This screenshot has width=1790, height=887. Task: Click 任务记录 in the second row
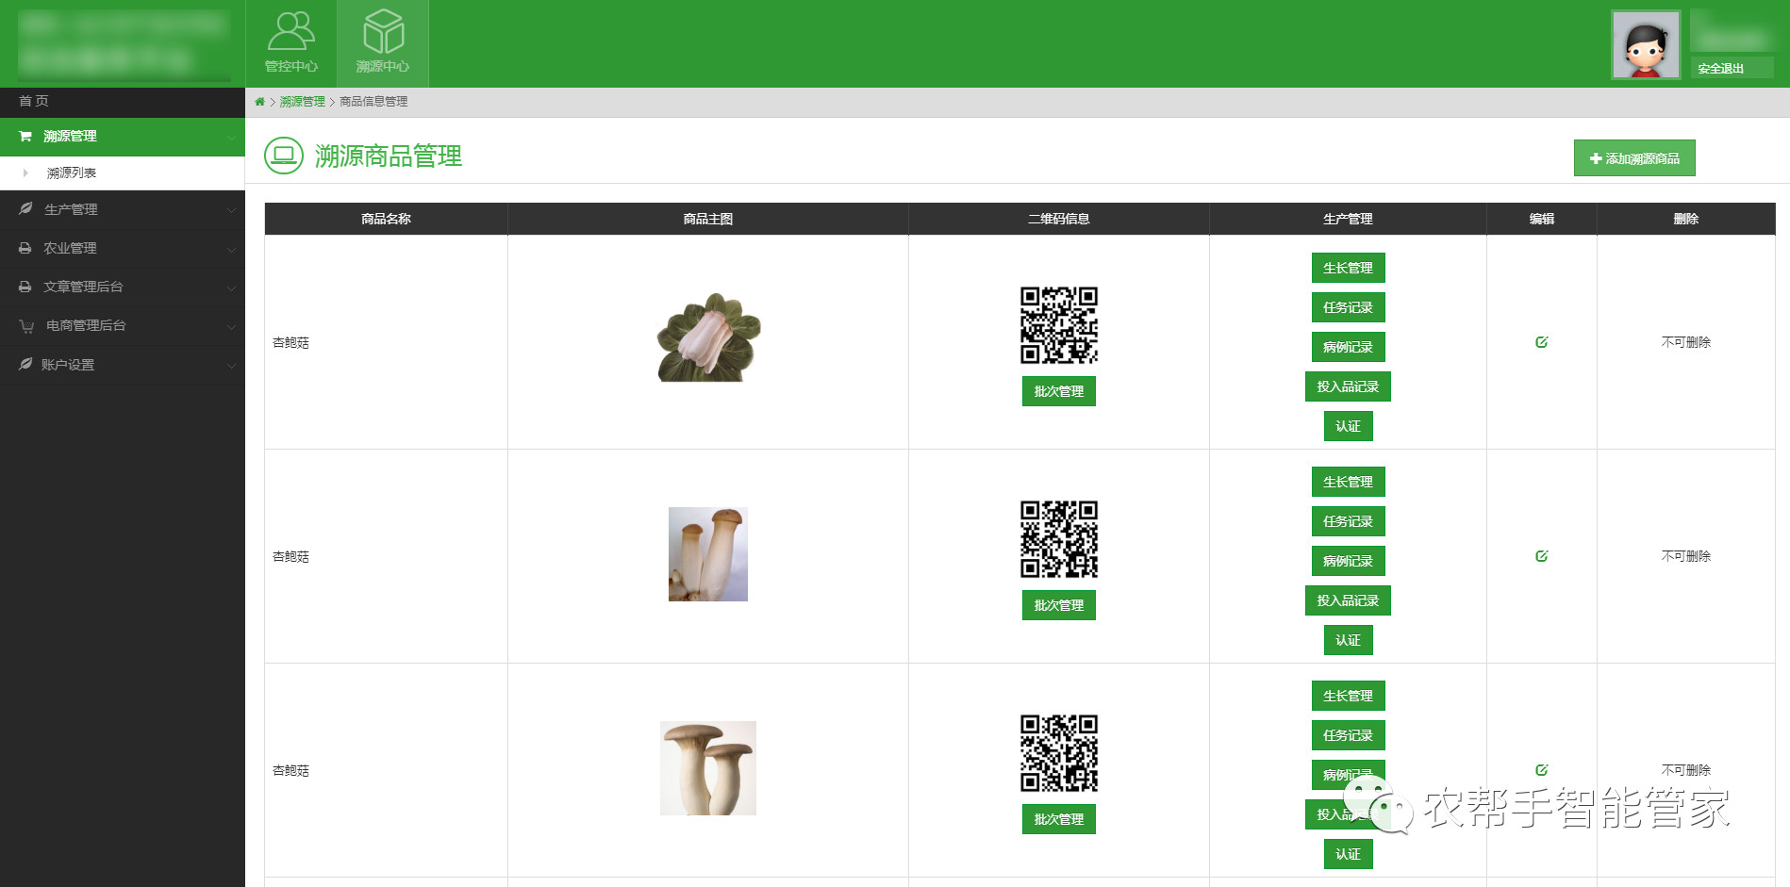click(x=1348, y=521)
